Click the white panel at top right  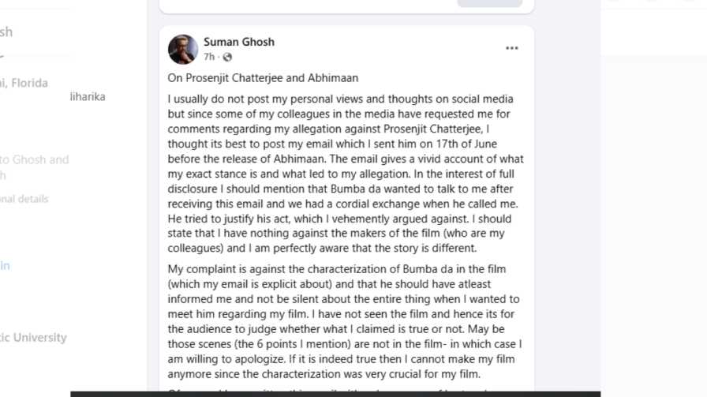pyautogui.click(x=654, y=27)
